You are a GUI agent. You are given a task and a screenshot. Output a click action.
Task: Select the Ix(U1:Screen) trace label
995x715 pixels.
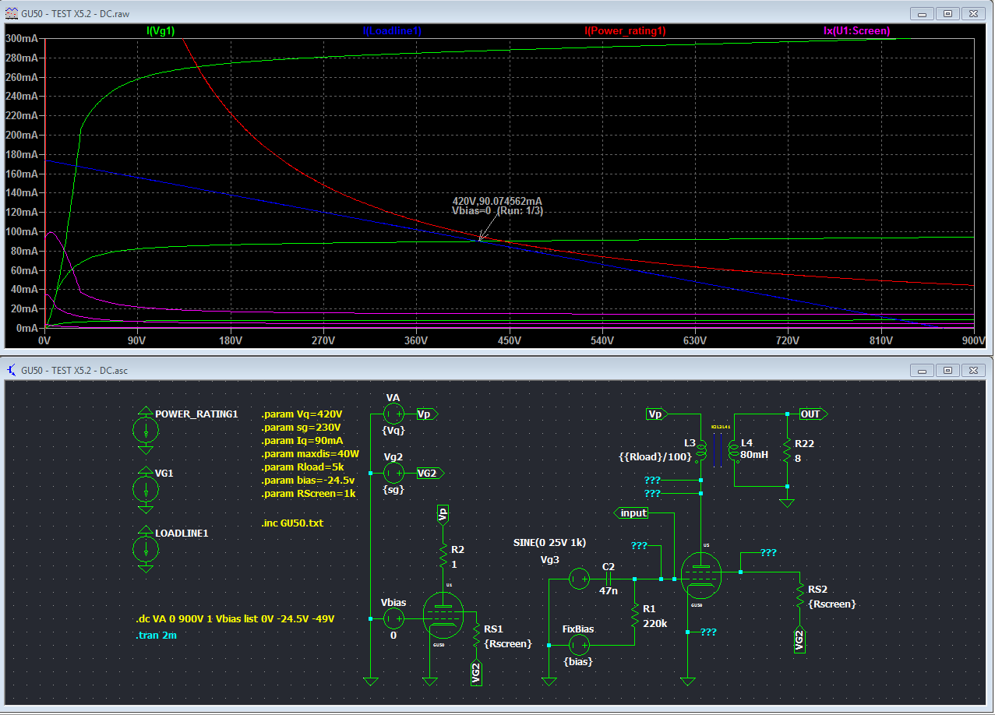coord(856,31)
